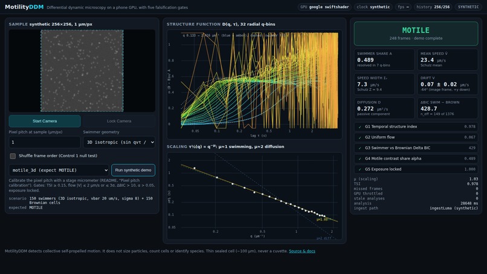Click the Speed Width 7.3 card
Viewport: 487px width, 274px height.
point(384,84)
